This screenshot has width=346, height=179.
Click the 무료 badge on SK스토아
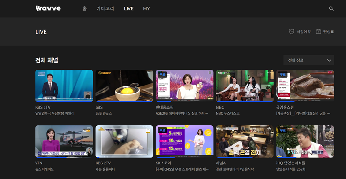(162, 130)
